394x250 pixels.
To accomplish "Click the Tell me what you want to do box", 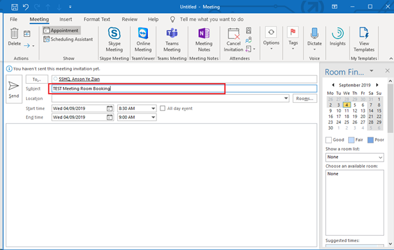I will point(211,20).
